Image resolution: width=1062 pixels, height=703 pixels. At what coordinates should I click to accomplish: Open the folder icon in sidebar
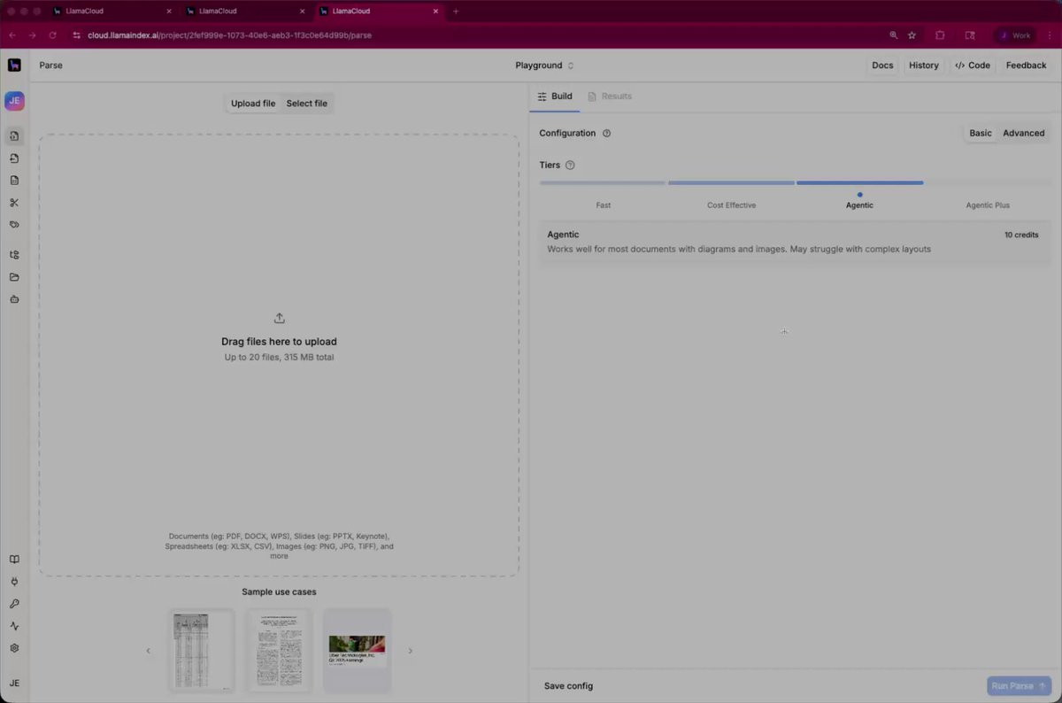14,277
